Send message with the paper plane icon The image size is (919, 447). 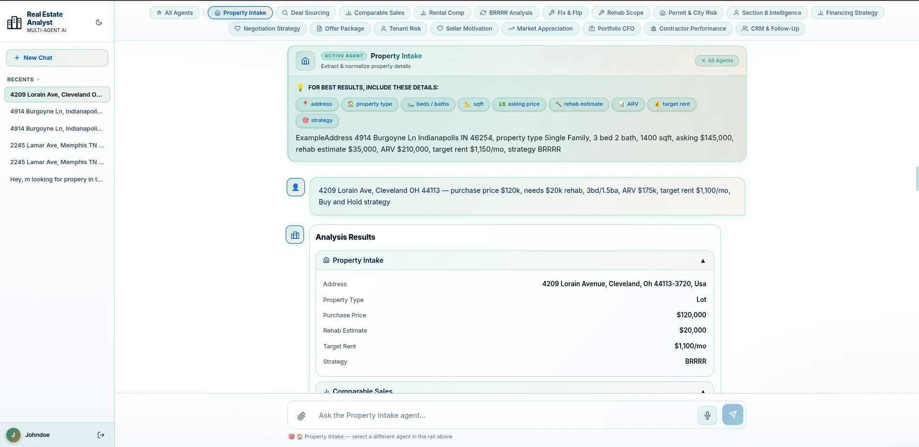733,414
